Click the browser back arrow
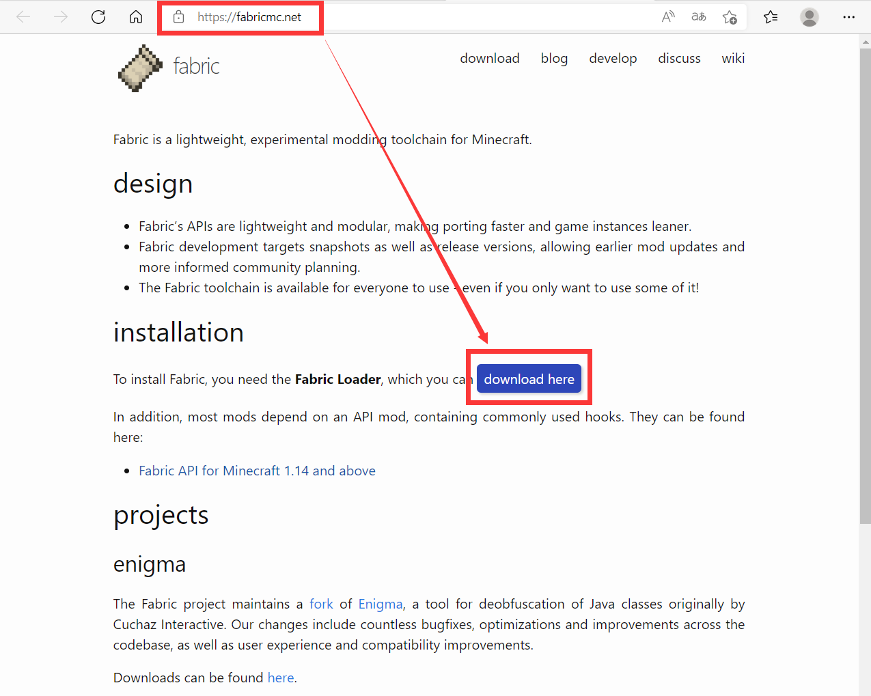871x696 pixels. pyautogui.click(x=23, y=17)
